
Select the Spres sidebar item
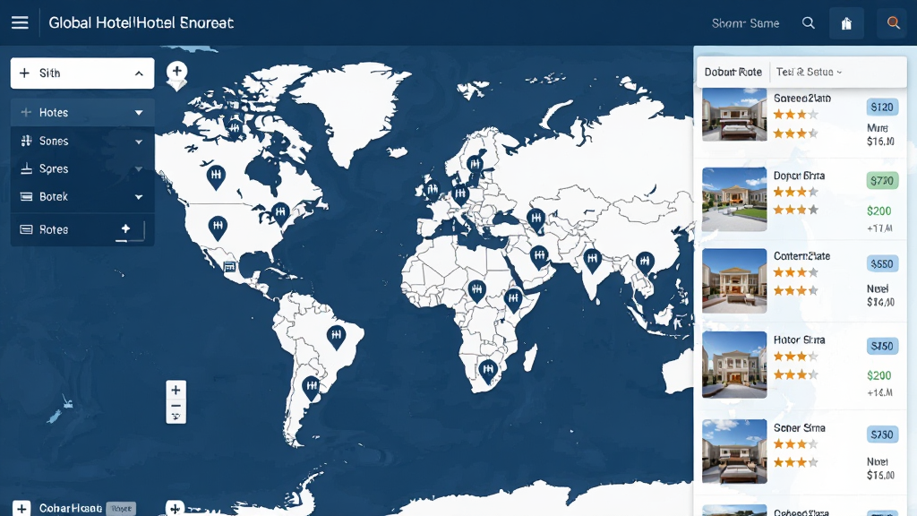point(82,168)
